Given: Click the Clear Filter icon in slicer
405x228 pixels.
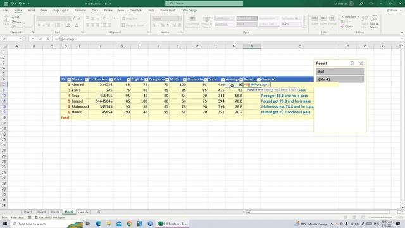Looking at the screenshot, I should [361, 63].
